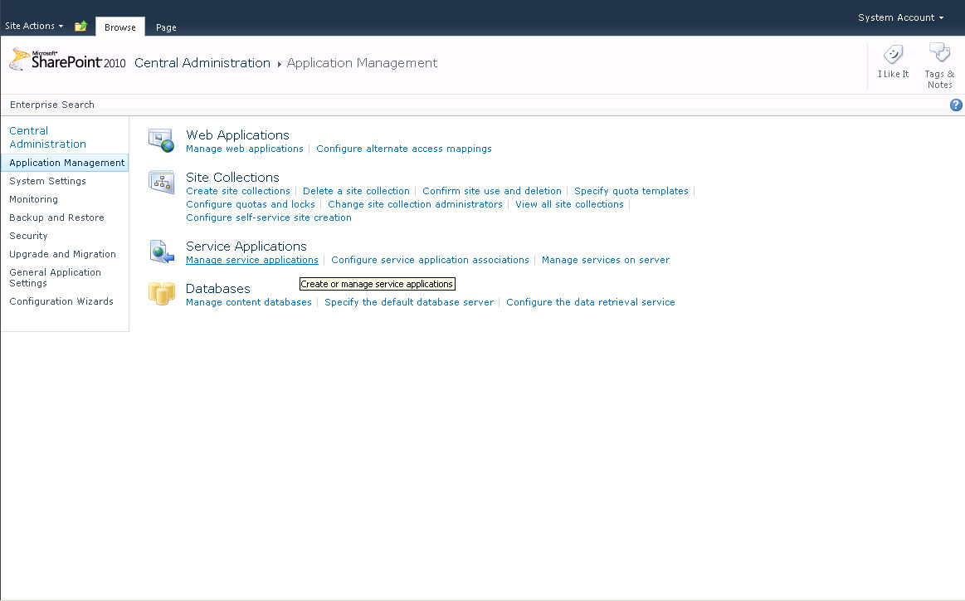Open Configure the data retrieval service
This screenshot has width=965, height=601.
tap(590, 302)
